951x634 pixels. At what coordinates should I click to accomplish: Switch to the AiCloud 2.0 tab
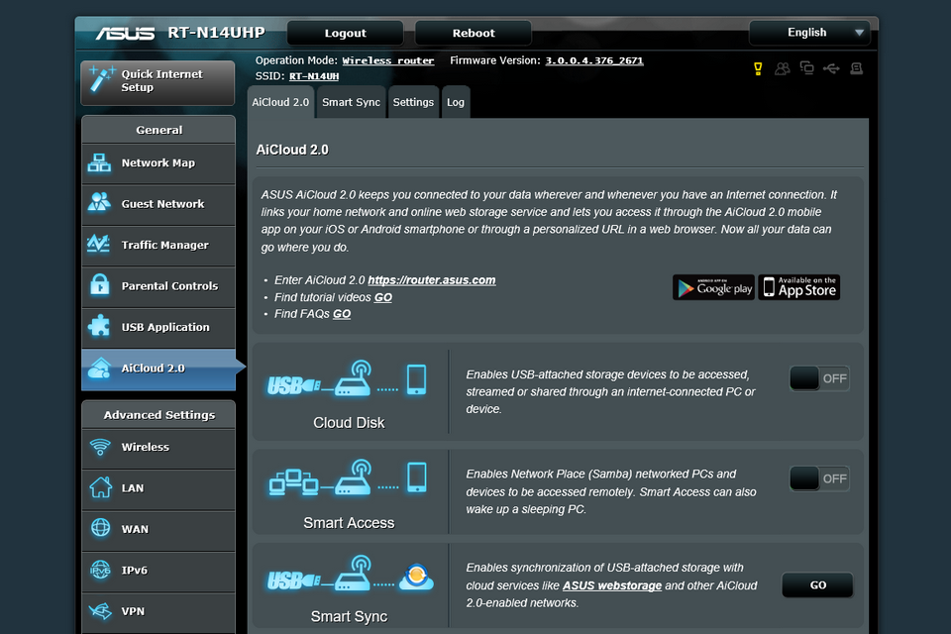[280, 102]
